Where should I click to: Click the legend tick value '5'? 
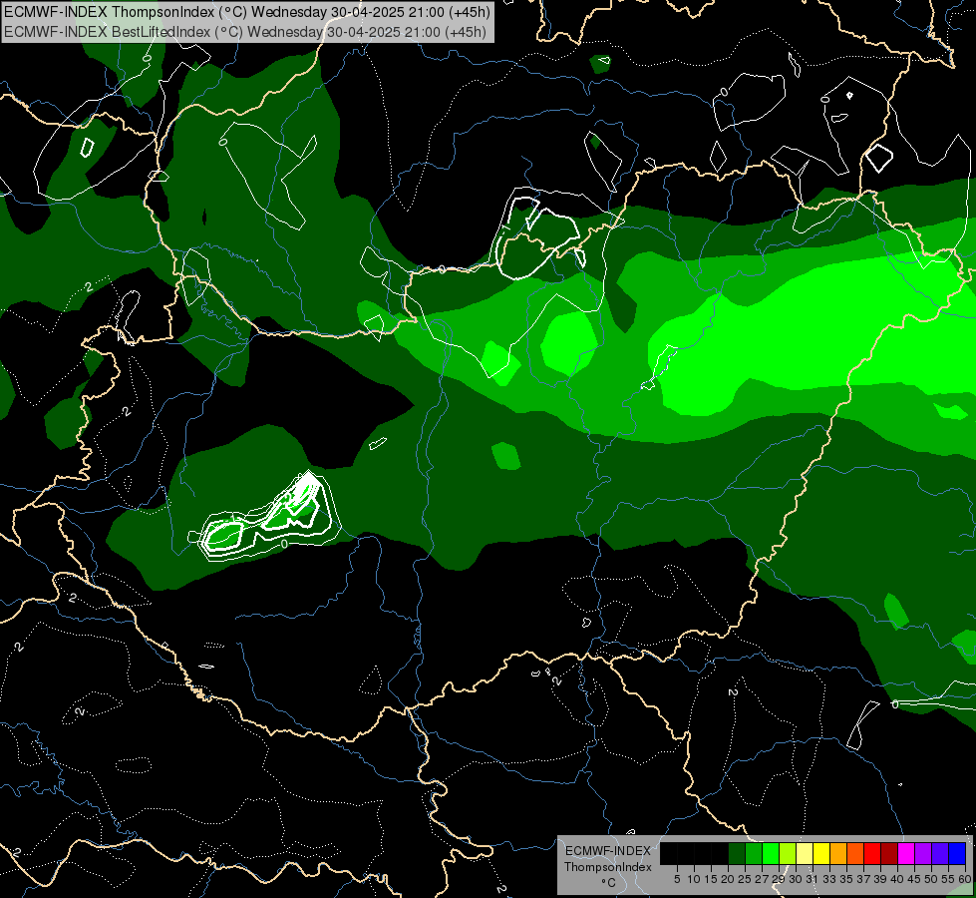pos(677,879)
